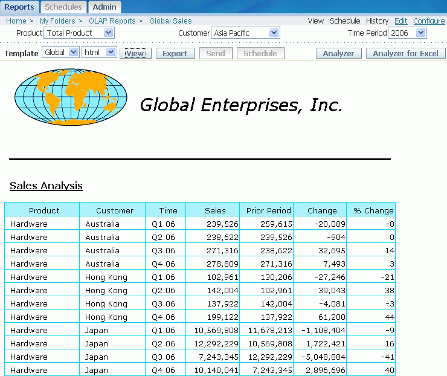
Task: Click the Send button
Action: click(x=216, y=53)
